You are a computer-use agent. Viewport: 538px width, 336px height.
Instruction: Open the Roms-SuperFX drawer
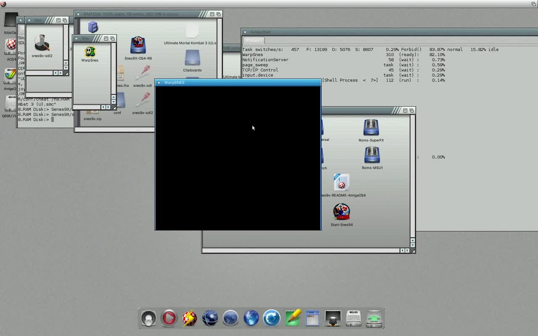[x=371, y=128]
